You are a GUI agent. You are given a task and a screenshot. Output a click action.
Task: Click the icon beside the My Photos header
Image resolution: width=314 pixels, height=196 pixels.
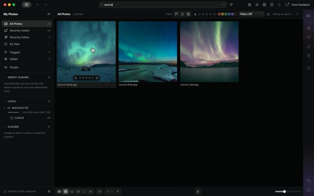(x=49, y=14)
